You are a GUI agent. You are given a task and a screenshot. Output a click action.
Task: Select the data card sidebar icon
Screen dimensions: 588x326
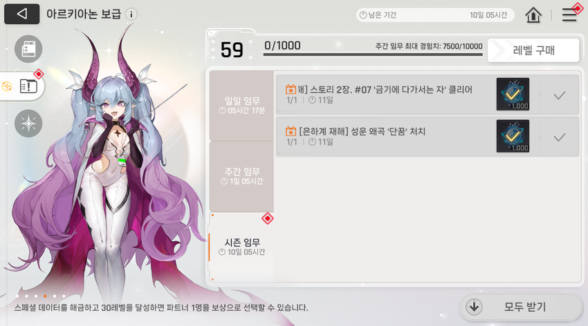tap(28, 49)
